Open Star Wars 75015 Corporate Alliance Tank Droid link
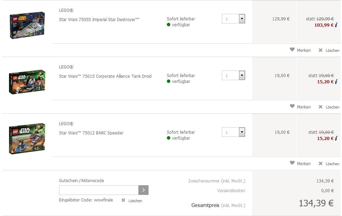Image resolution: width=342 pixels, height=216 pixels. click(x=105, y=76)
